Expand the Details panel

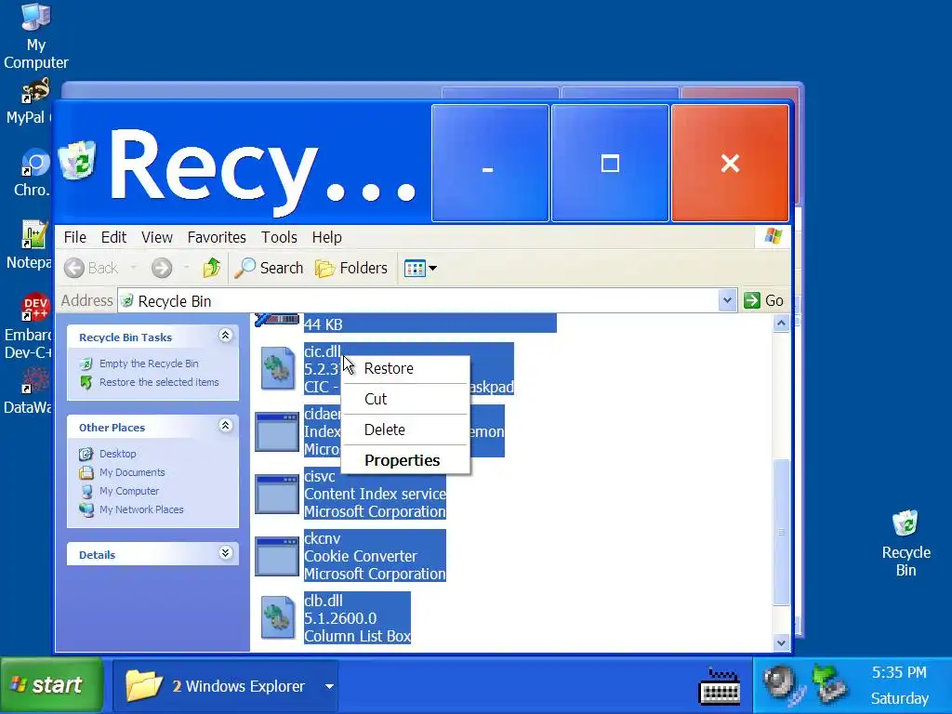(x=225, y=552)
